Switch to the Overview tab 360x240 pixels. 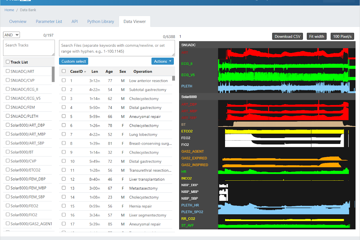click(x=18, y=21)
